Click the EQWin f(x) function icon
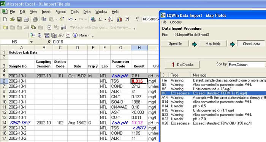 point(61,35)
